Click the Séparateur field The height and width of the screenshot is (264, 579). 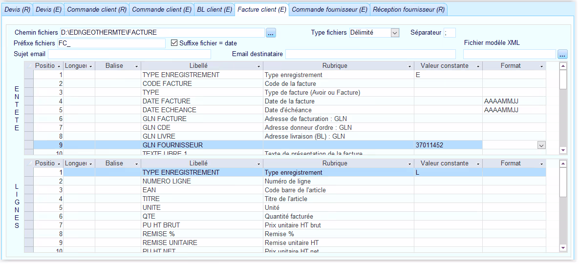(x=450, y=33)
